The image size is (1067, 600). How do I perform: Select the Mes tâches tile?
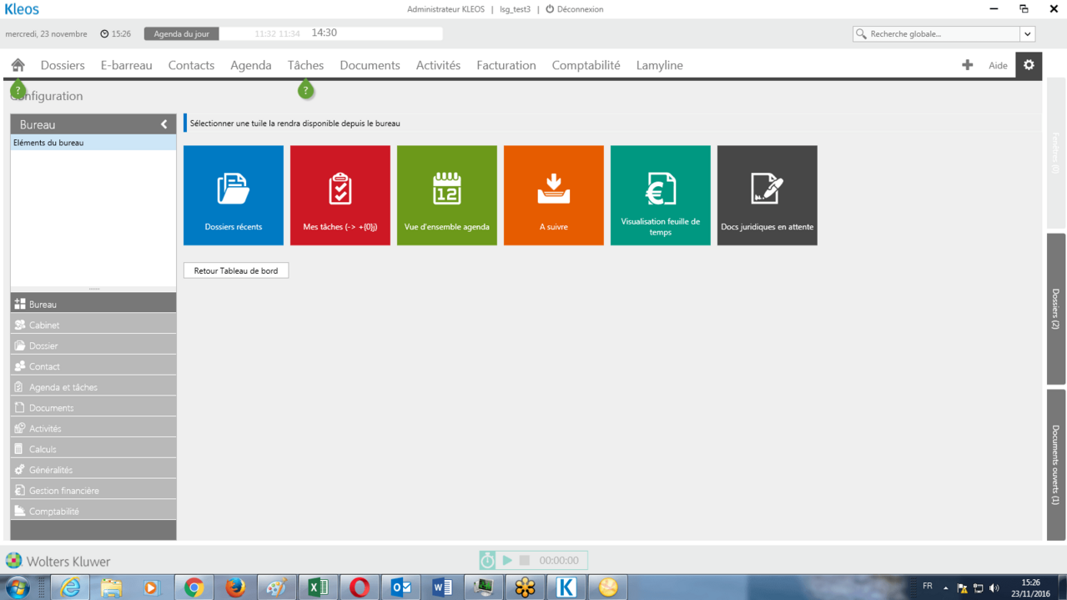340,195
